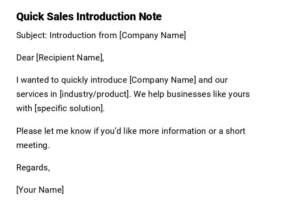Click the word 'introduce' in the first paragraph
This screenshot has height=215, width=284.
(x=109, y=80)
